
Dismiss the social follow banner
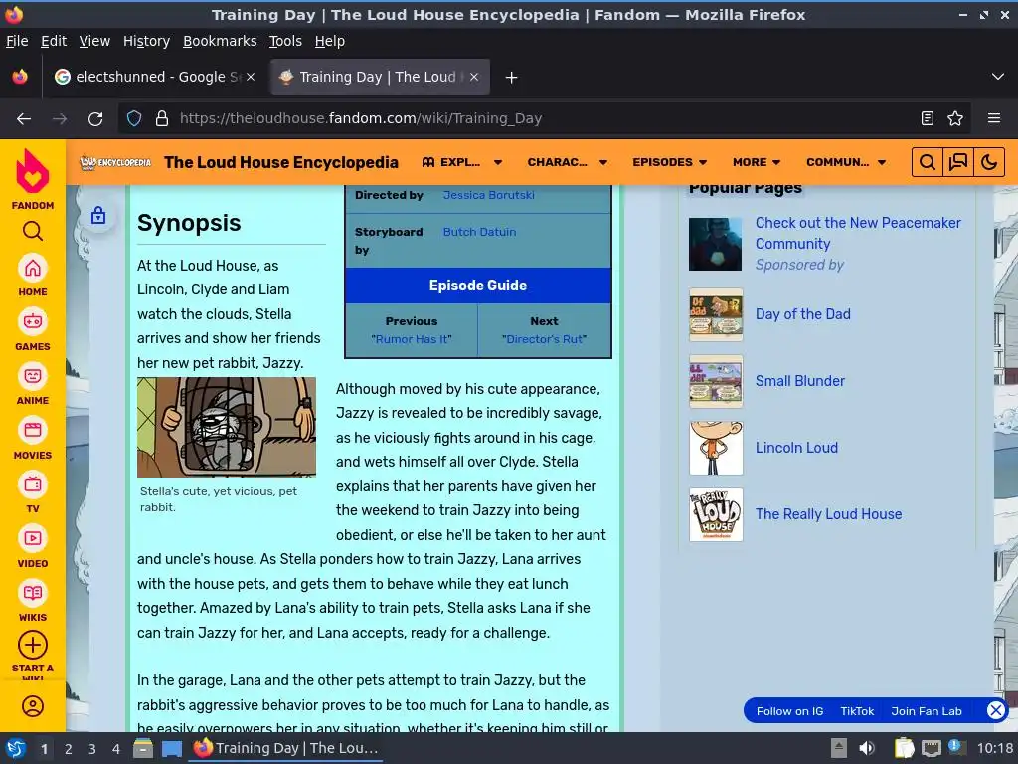(996, 710)
